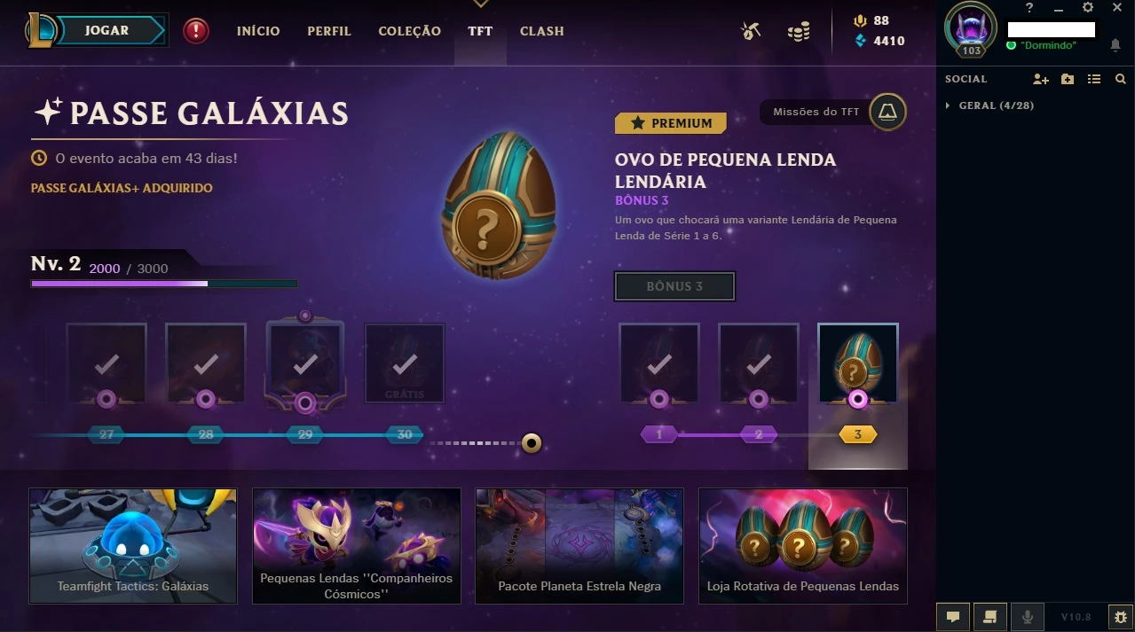Open the store coins icon
The height and width of the screenshot is (632, 1135).
tap(799, 32)
